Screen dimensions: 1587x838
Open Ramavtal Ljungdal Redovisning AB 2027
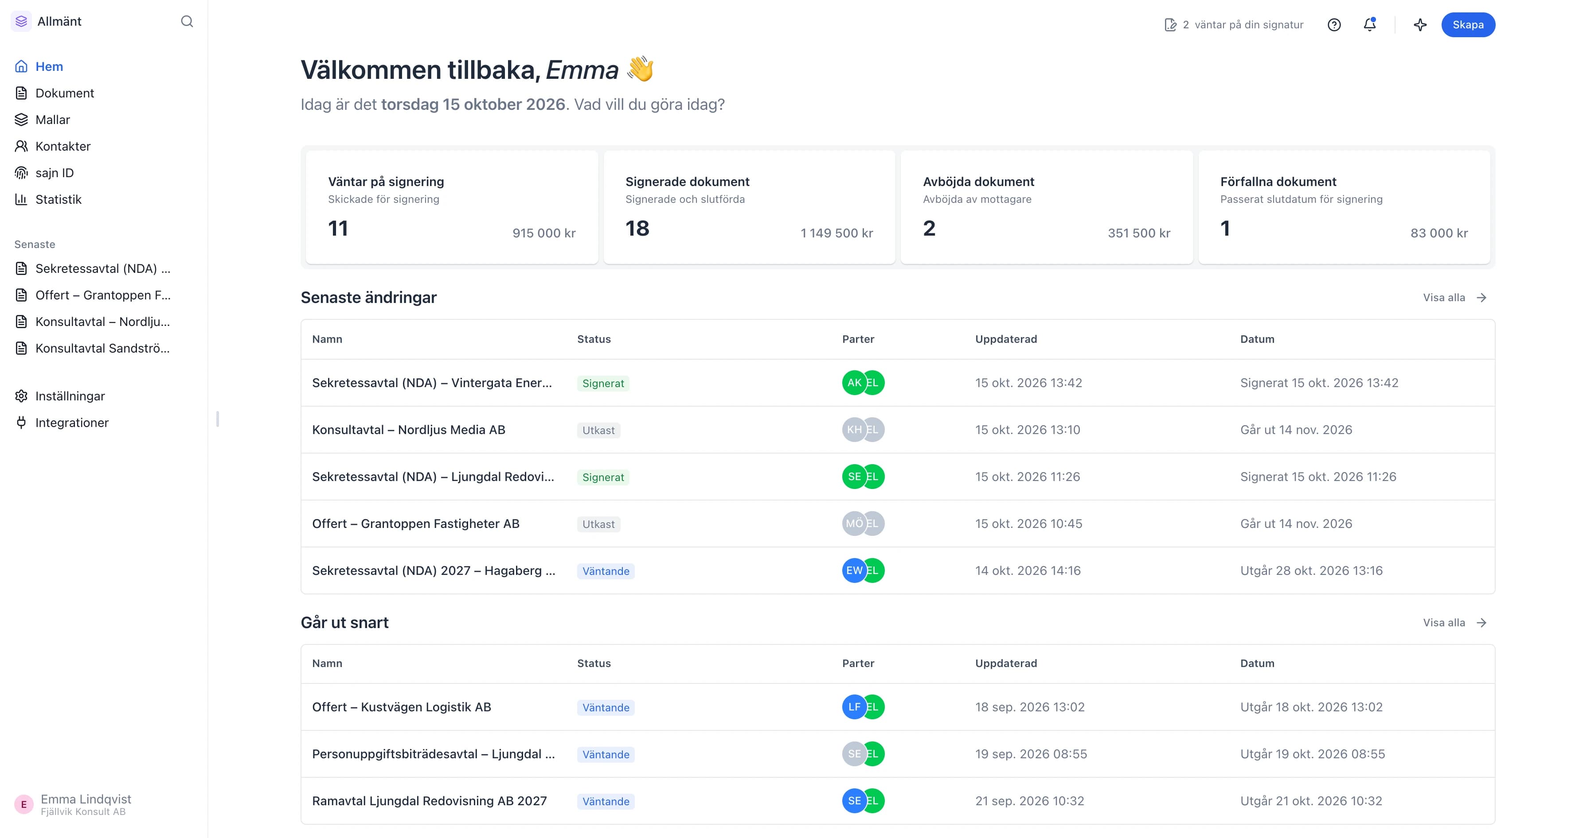[x=898, y=801]
